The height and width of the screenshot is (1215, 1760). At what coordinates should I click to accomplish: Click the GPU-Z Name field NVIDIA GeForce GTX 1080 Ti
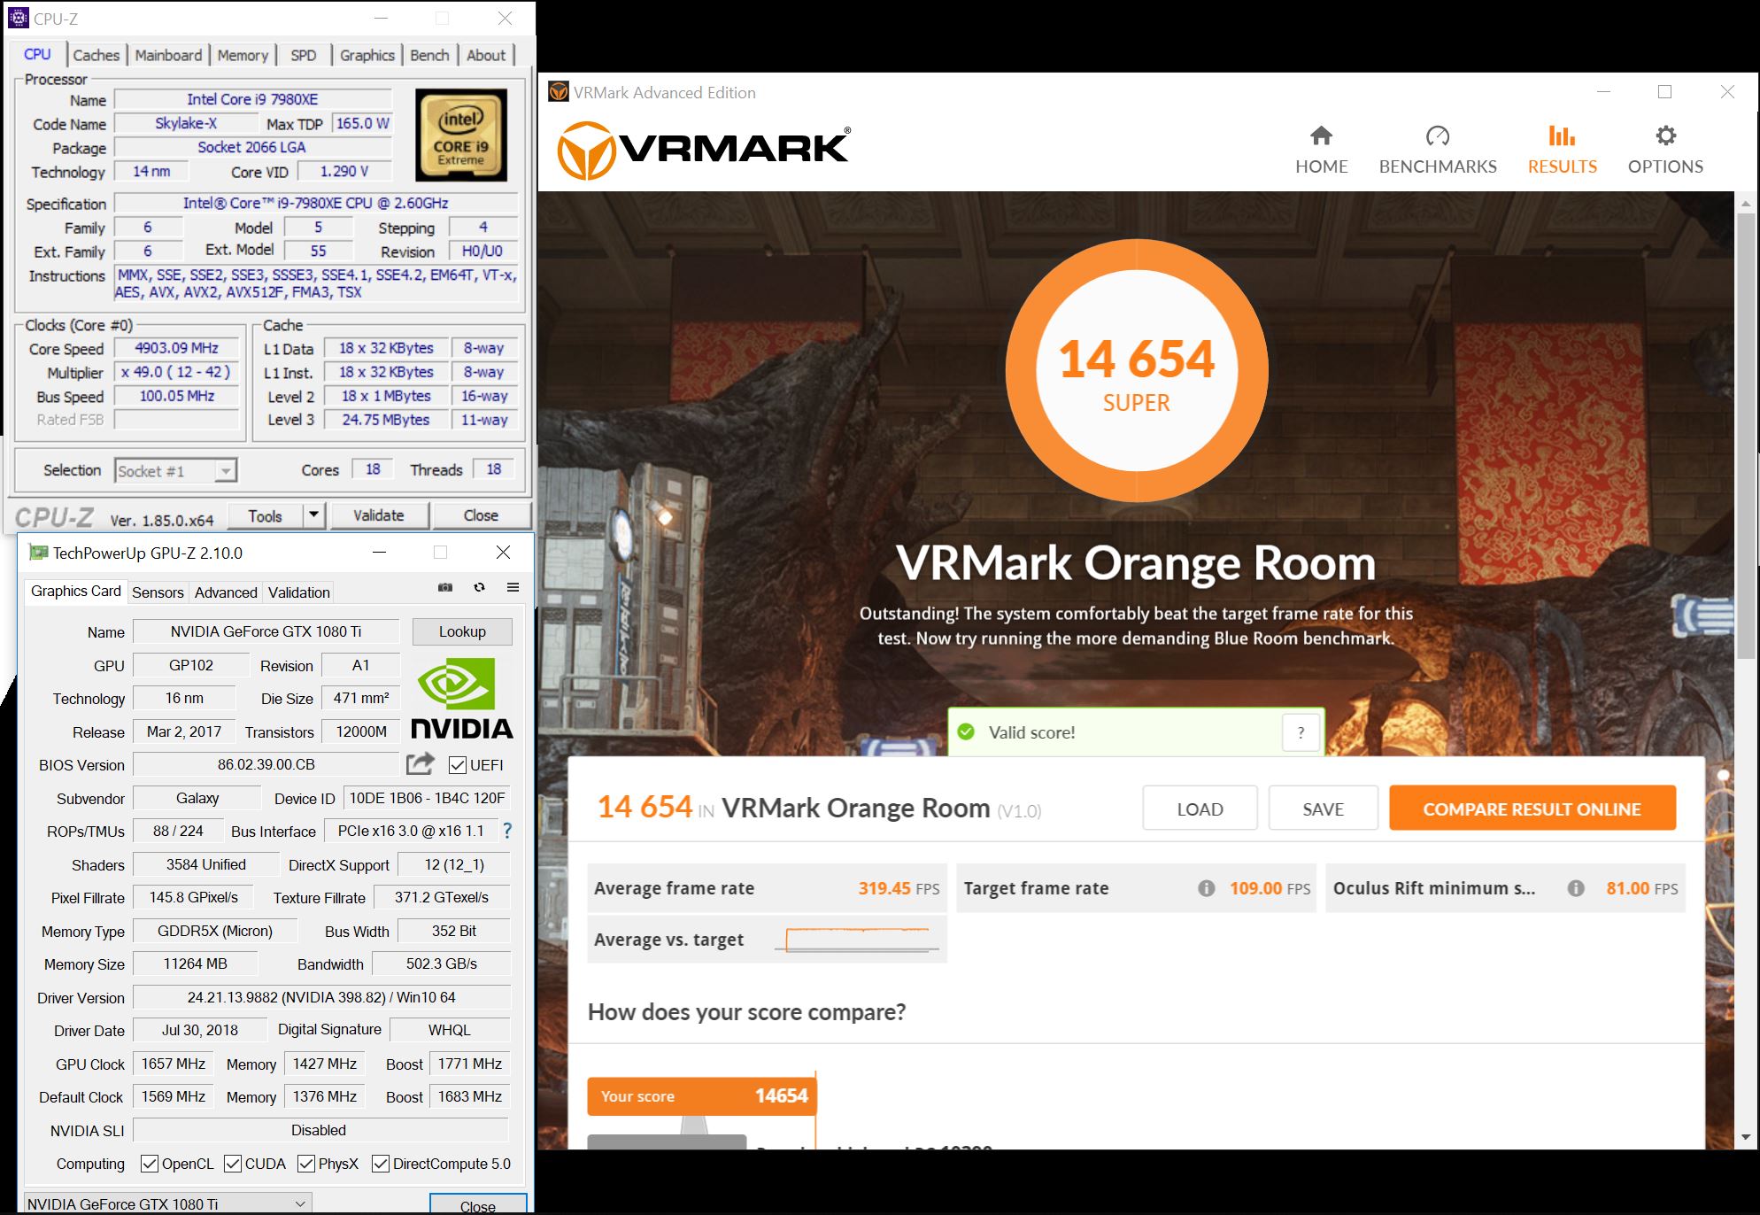(x=266, y=631)
